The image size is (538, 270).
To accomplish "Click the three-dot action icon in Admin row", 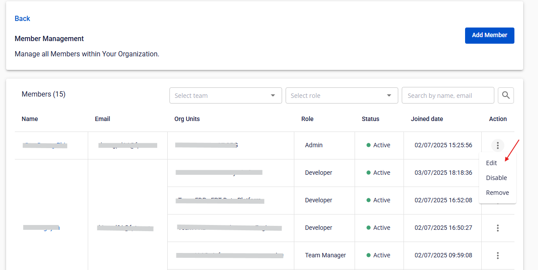I will (497, 145).
